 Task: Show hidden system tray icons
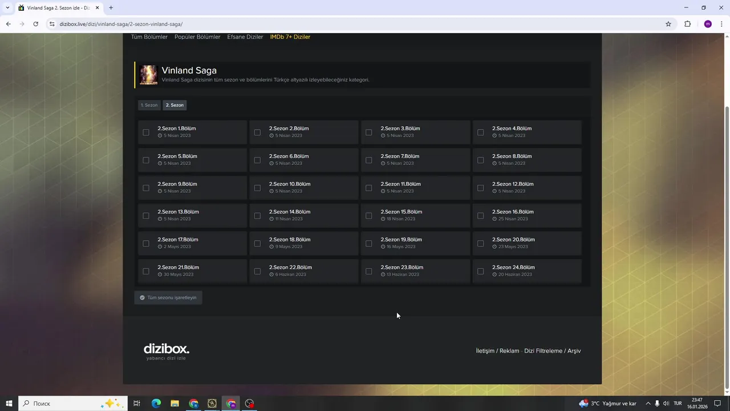pos(648,404)
